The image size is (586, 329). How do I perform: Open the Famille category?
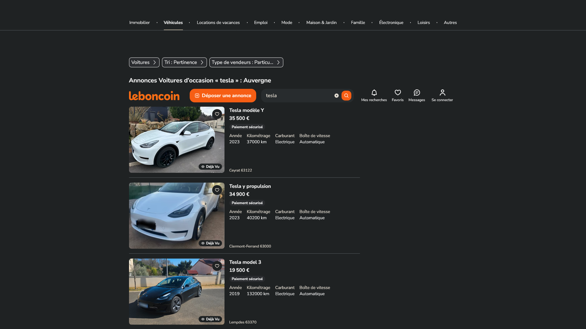pos(358,22)
